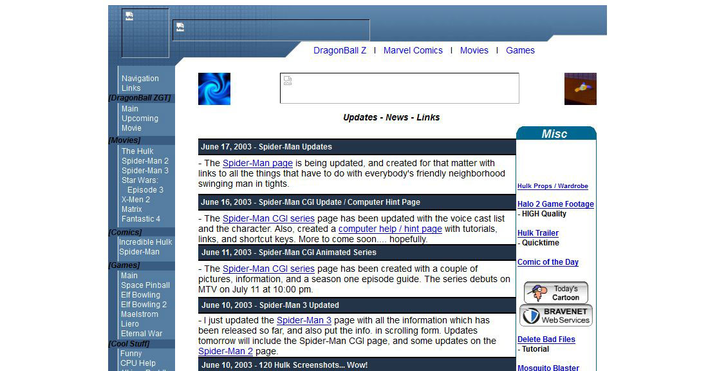
Task: Open Hulk Props / Wardrobe in Misc
Action: tap(553, 186)
